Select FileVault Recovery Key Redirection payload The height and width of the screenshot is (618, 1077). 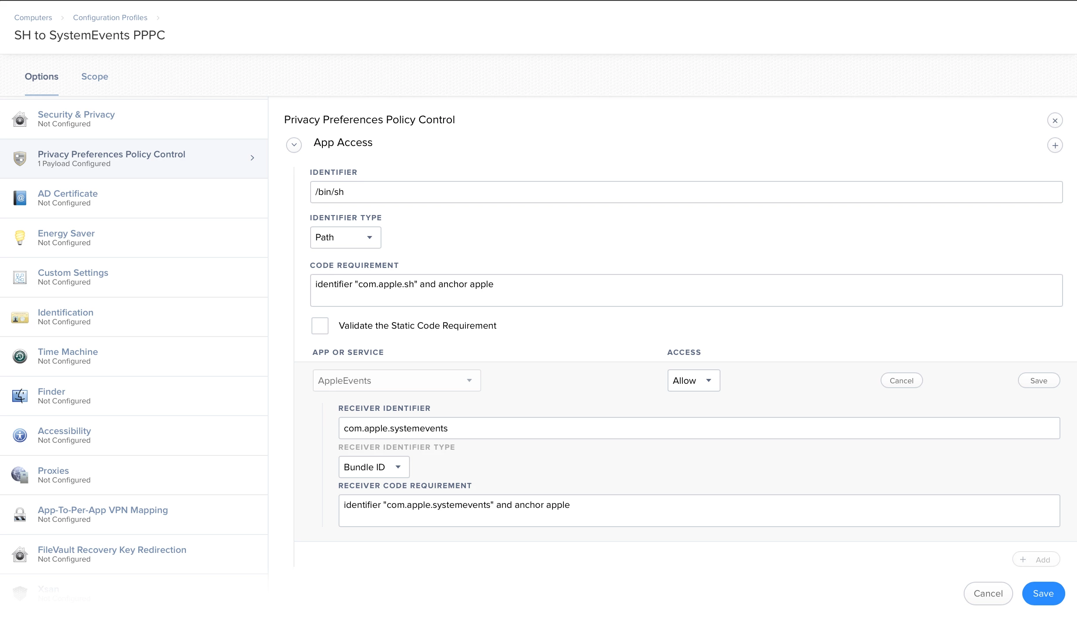(134, 554)
